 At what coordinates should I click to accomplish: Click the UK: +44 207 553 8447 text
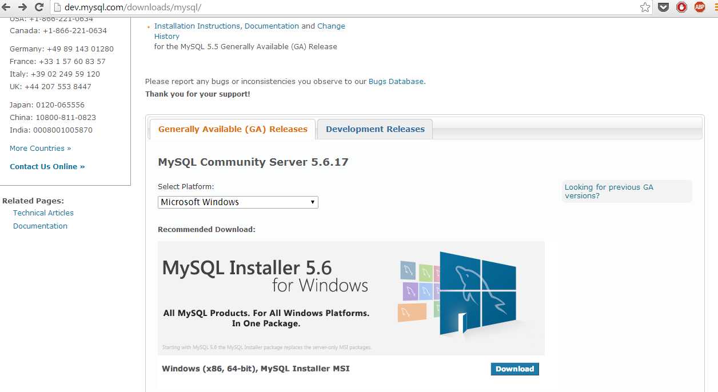[50, 87]
